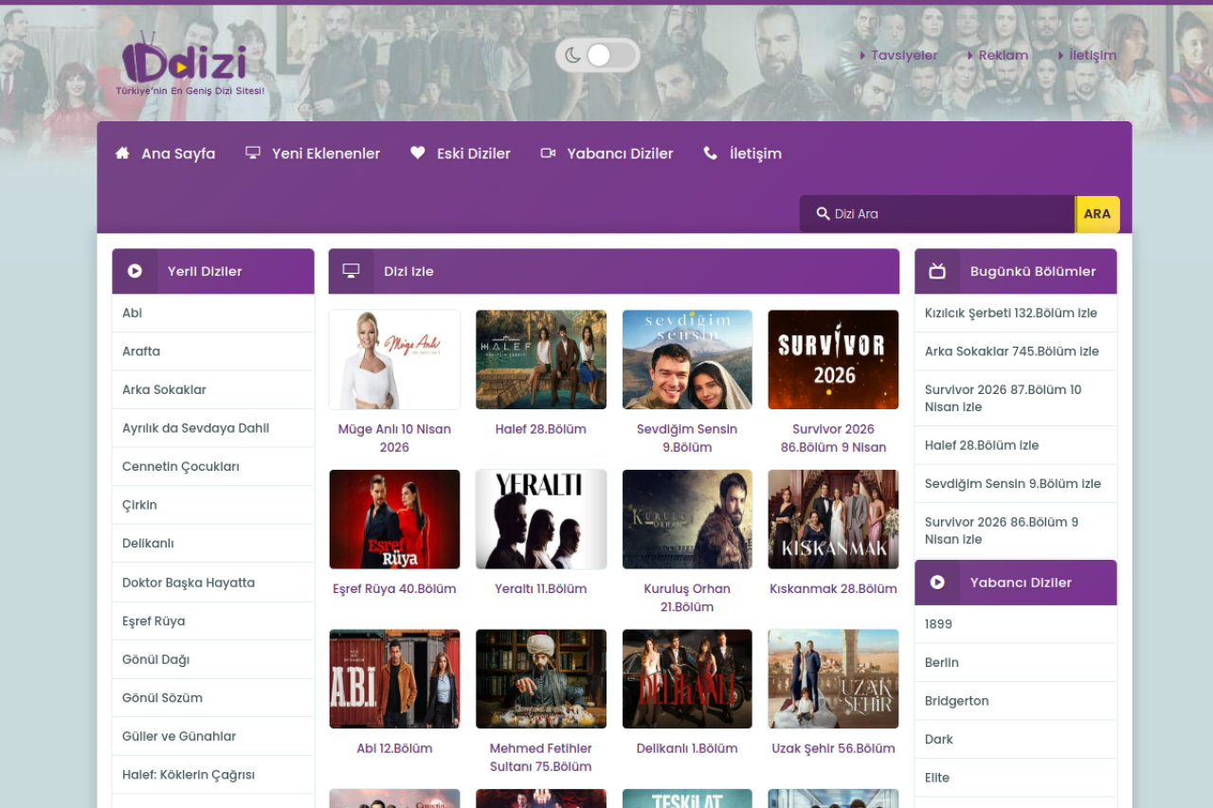This screenshot has width=1213, height=808.
Task: Click the Survivor 2026 86.Bölüm 9 Nisan title
Action: tap(833, 439)
